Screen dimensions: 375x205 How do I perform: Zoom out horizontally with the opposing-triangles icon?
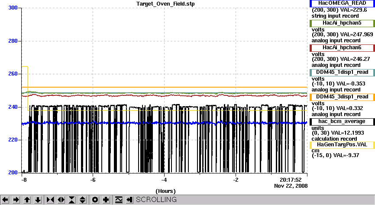click(x=61, y=199)
